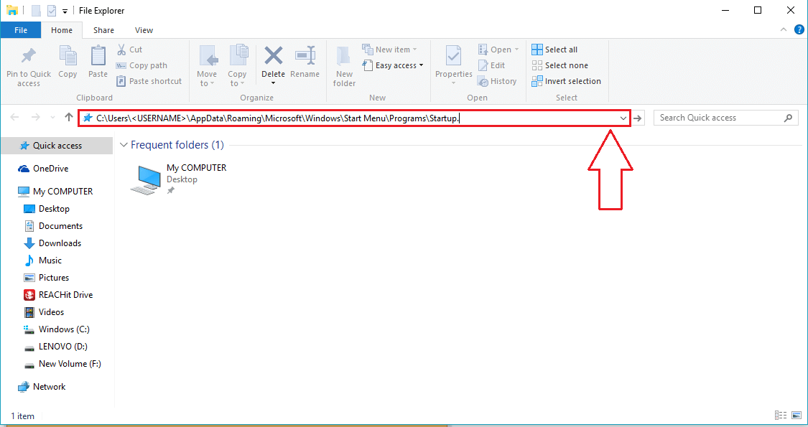The height and width of the screenshot is (427, 808).
Task: Open the recent locations dropdown arrow
Action: [52, 118]
